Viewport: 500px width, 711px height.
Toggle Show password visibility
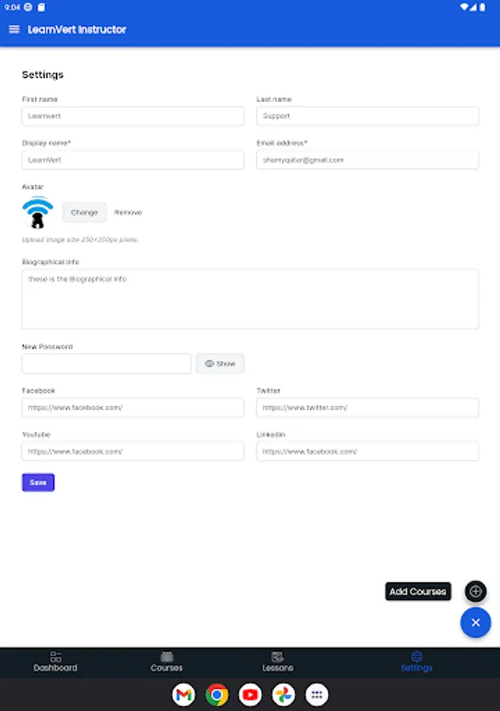220,363
